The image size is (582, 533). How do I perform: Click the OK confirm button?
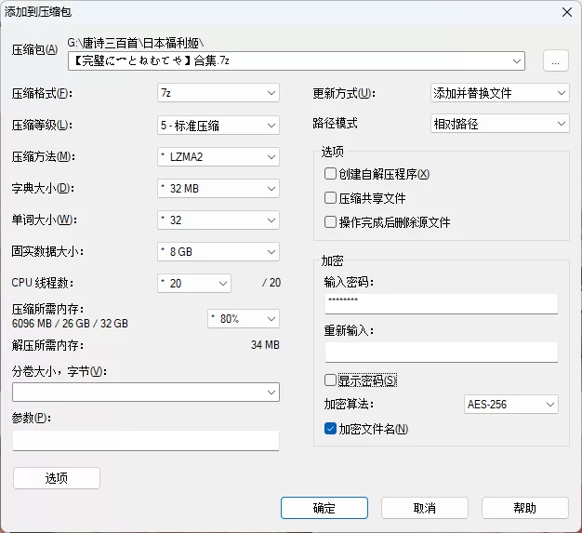pyautogui.click(x=324, y=508)
